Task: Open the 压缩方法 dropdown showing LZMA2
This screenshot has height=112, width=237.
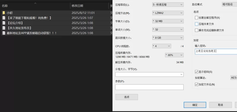Action: (168, 13)
